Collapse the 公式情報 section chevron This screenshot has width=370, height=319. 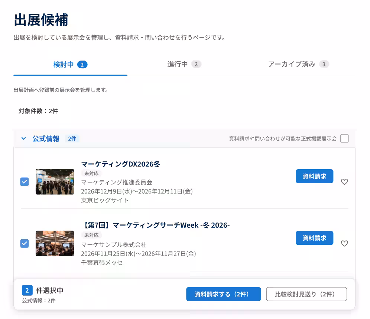[24, 138]
